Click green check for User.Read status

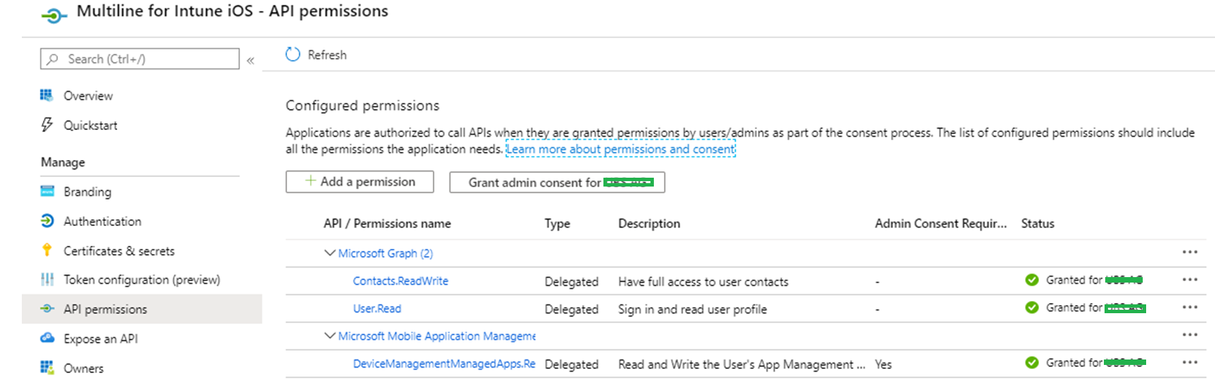click(x=1032, y=308)
